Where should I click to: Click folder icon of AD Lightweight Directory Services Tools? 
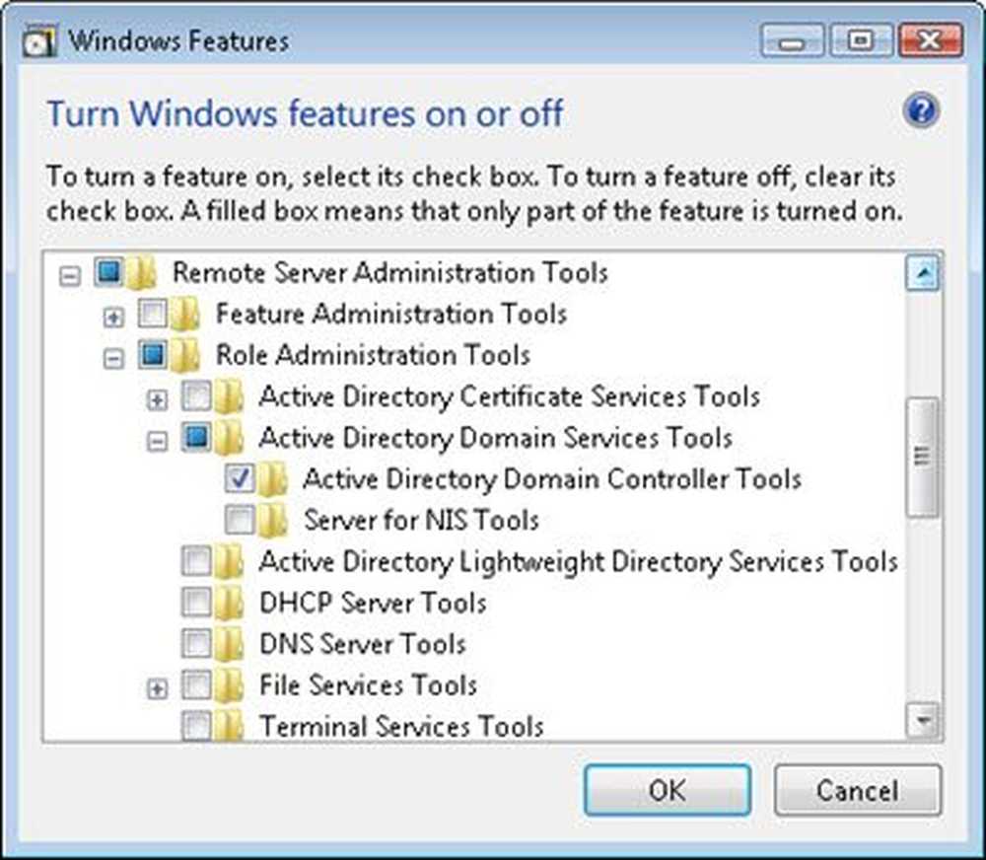coord(229,562)
